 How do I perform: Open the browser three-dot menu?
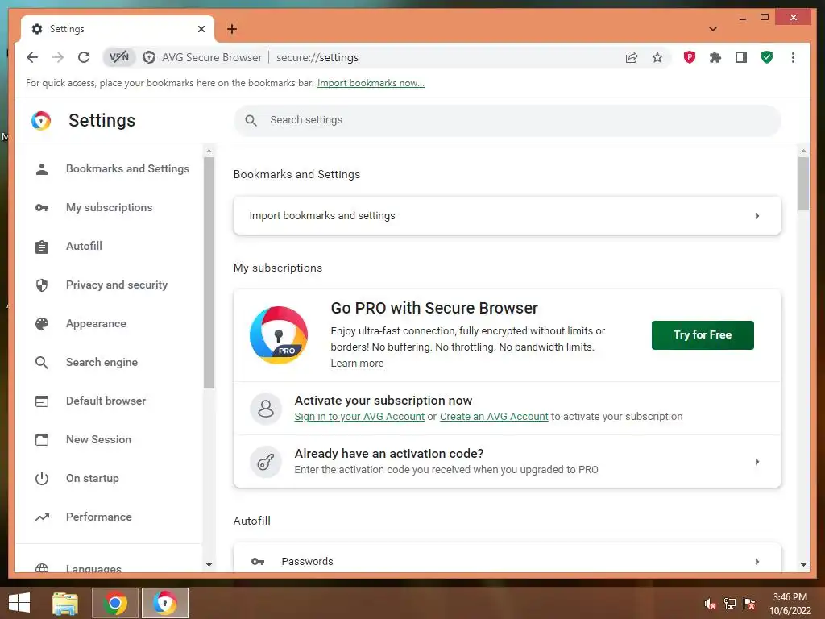pos(793,57)
